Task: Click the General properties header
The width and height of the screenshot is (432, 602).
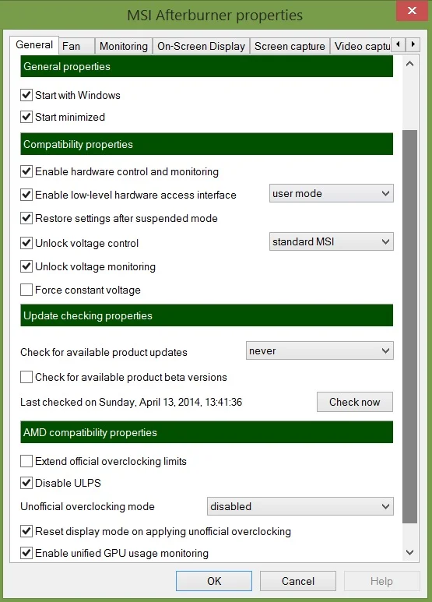Action: tap(207, 66)
